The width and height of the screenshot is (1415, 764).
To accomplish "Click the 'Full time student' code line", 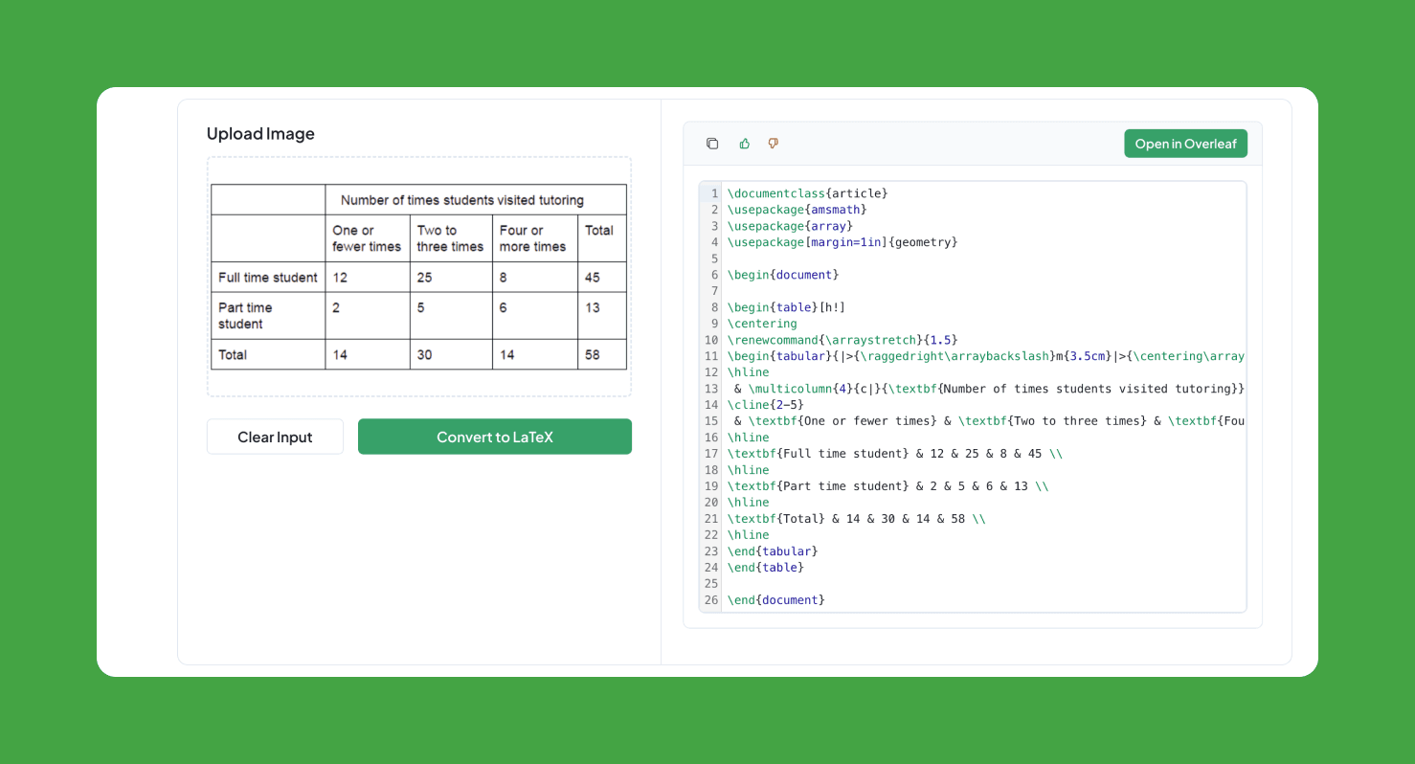I will pos(895,454).
